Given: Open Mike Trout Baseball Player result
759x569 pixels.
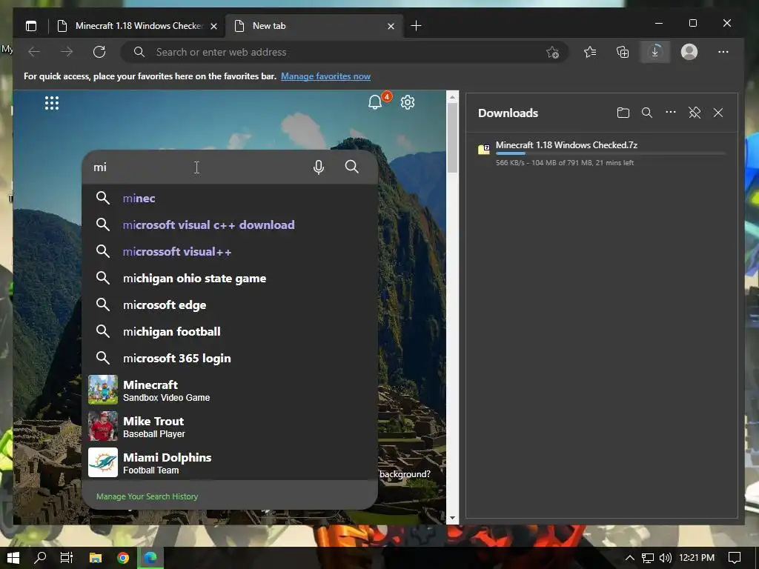Looking at the screenshot, I should [x=230, y=426].
